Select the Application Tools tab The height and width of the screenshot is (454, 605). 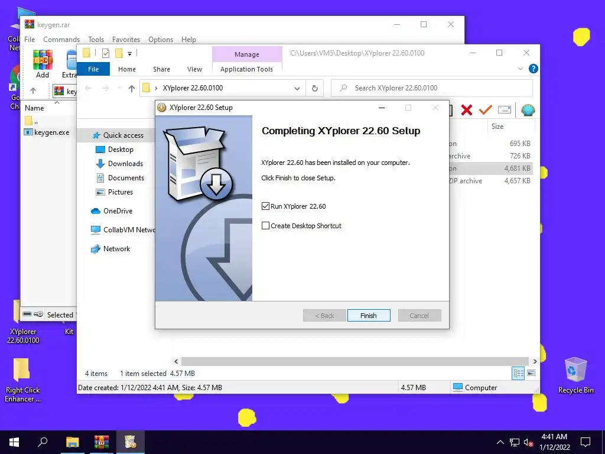pyautogui.click(x=246, y=69)
